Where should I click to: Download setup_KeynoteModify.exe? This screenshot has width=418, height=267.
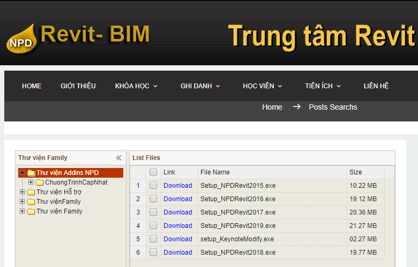pos(178,239)
